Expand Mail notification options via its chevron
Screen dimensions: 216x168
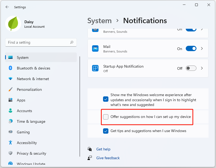pyautogui.click(x=202, y=48)
